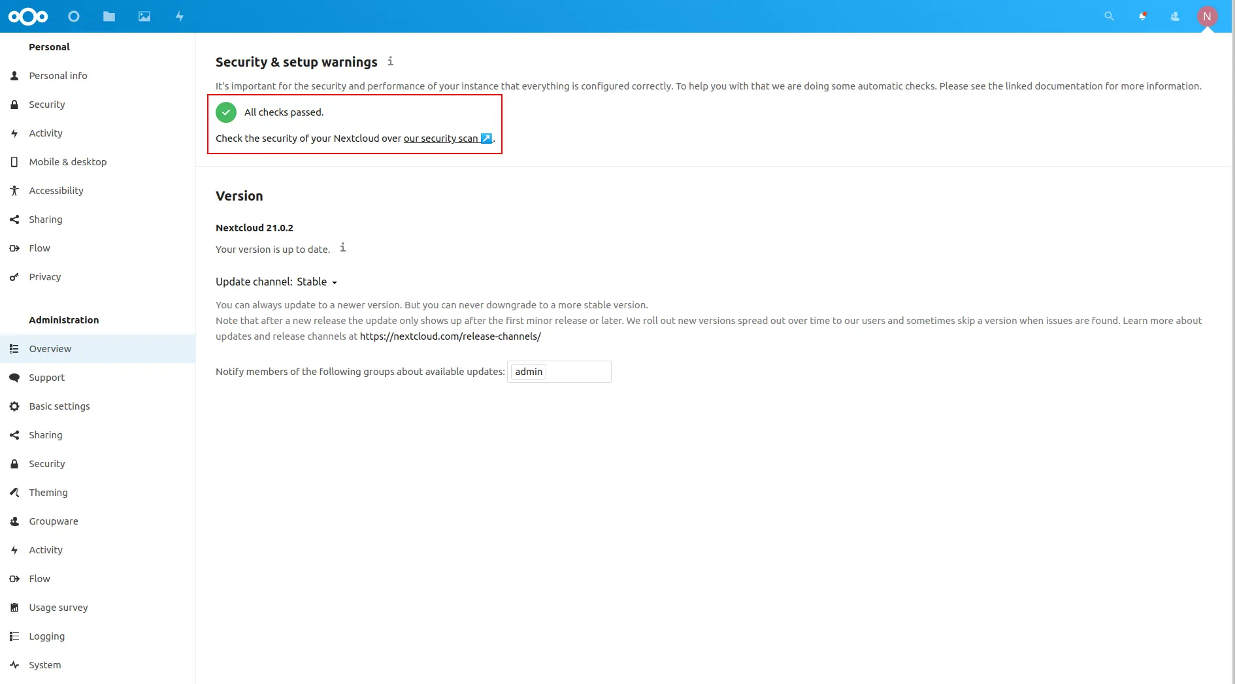Open Administration Sharing settings
The image size is (1237, 684).
coord(98,435)
